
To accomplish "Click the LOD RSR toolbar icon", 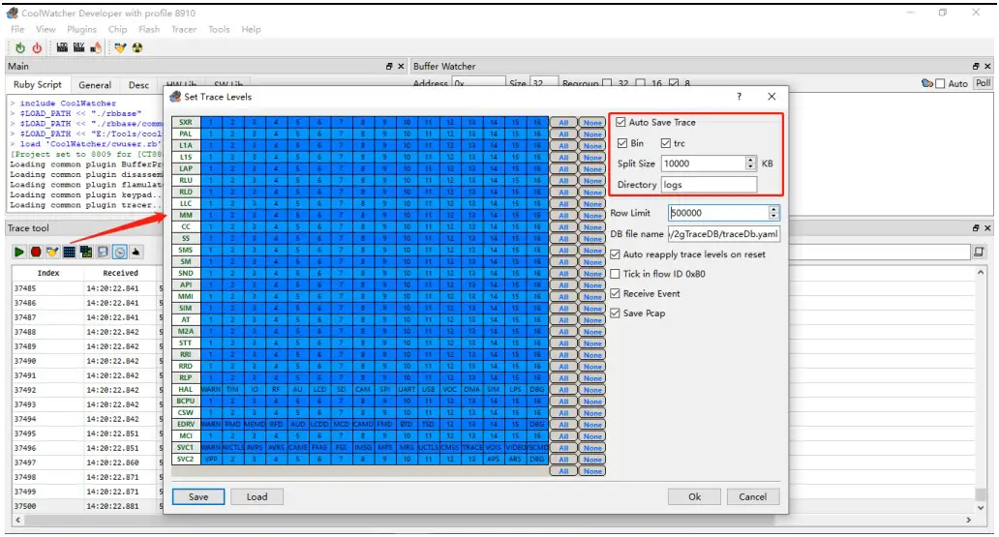I will click(x=62, y=47).
